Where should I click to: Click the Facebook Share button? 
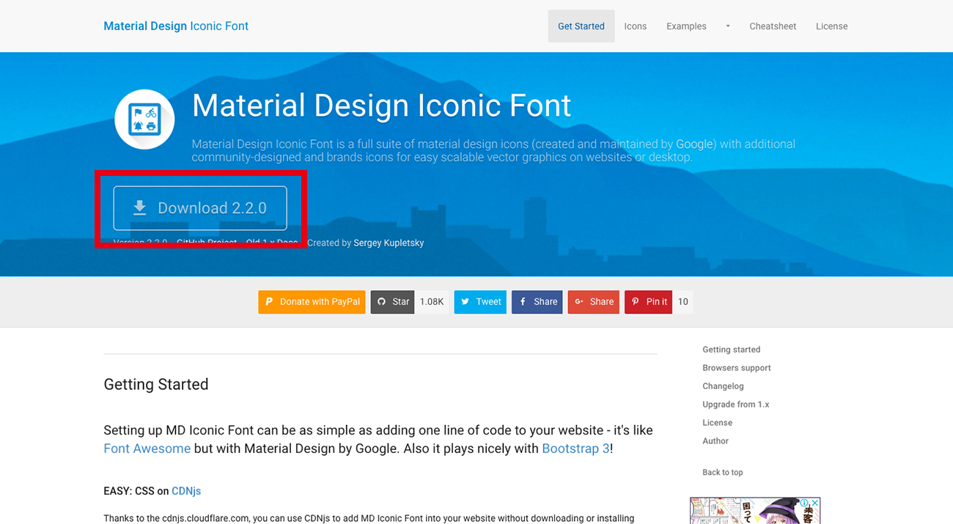(x=537, y=302)
